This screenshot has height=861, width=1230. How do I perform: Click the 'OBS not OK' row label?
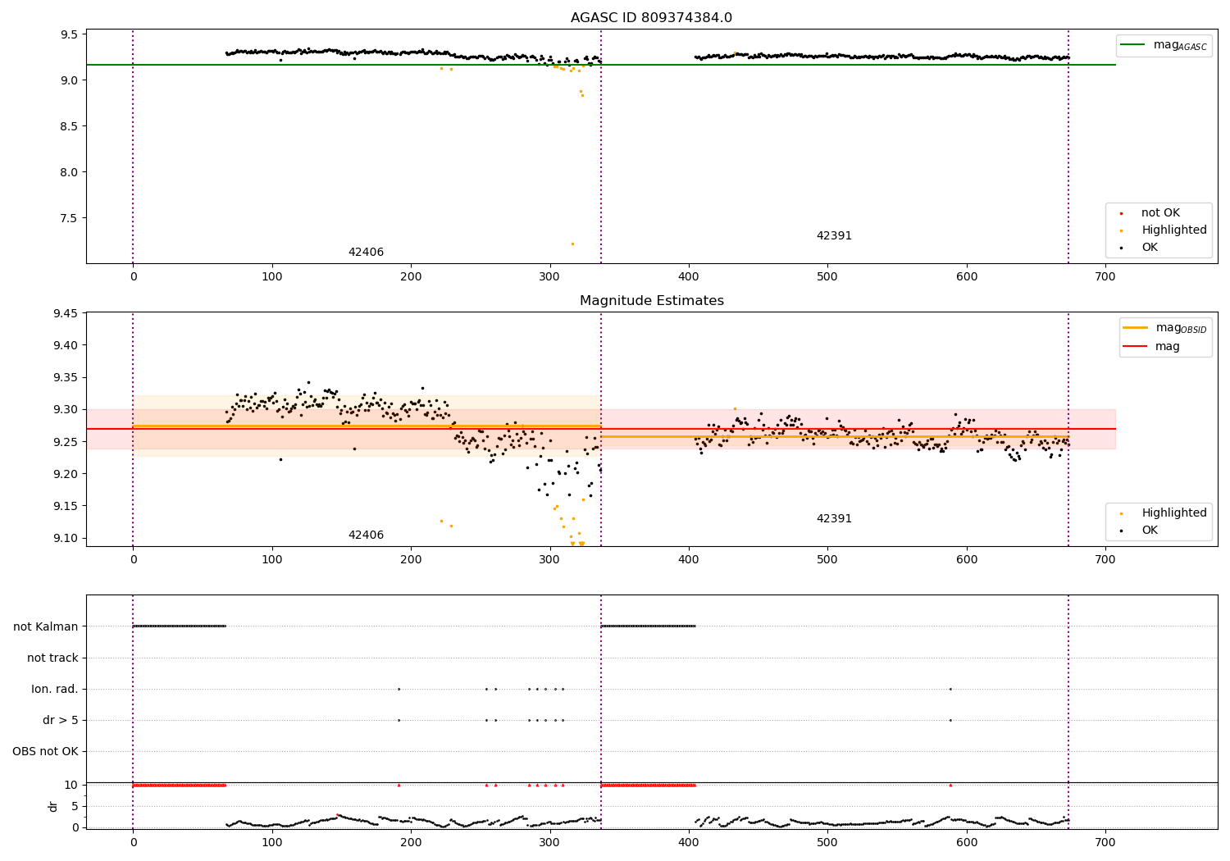pyautogui.click(x=45, y=752)
